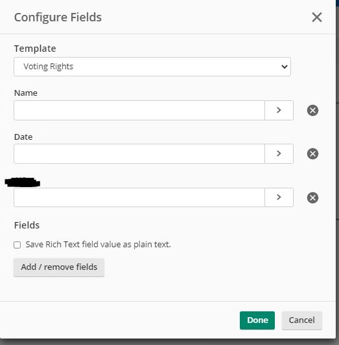Confirm with the green Done button

(257, 320)
